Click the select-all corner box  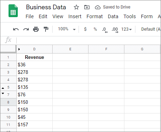click(8, 49)
